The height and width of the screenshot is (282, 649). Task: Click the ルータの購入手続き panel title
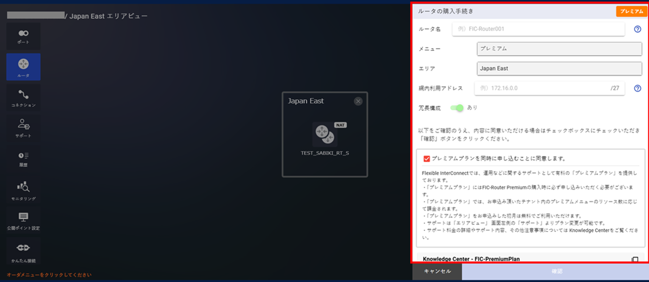[446, 11]
